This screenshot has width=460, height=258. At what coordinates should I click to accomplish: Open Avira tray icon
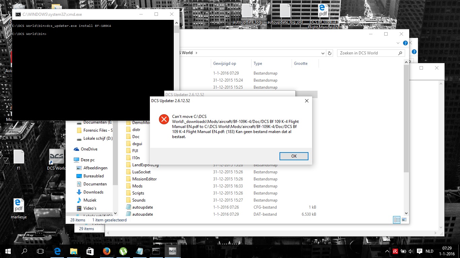[395, 251]
